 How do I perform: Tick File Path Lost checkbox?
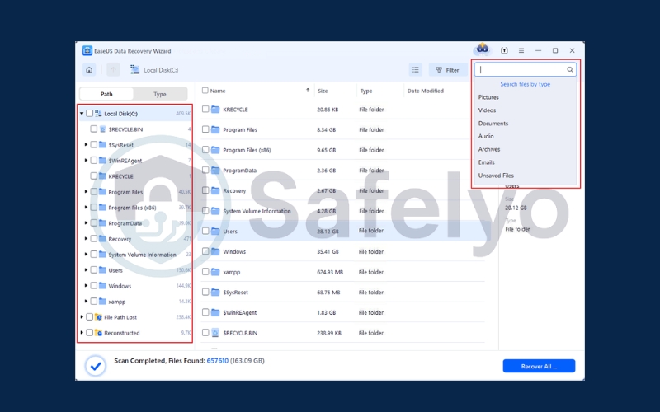[x=89, y=317]
